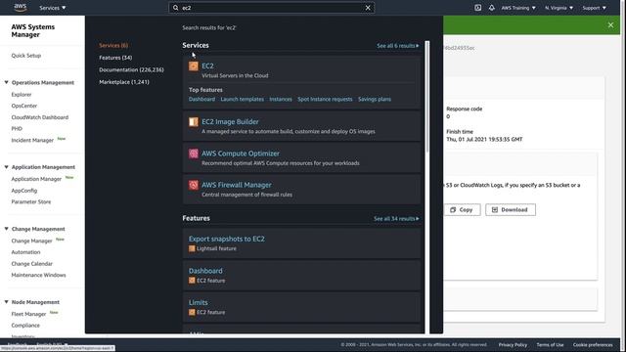Open Change Manager in sidebar
Image resolution: width=626 pixels, height=352 pixels.
pyautogui.click(x=31, y=241)
